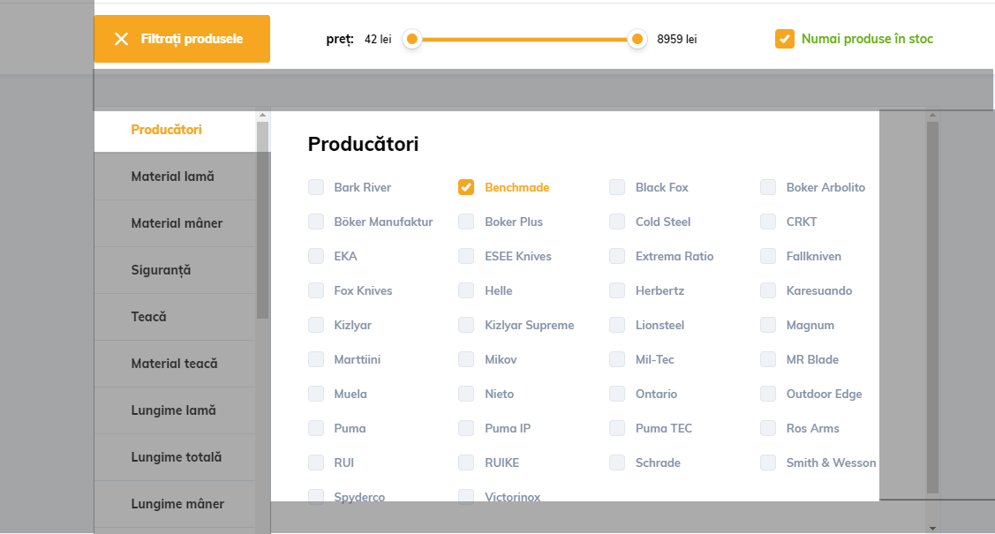Check the Extrema Ratio checkbox
Screen dimensions: 995x534
click(617, 256)
